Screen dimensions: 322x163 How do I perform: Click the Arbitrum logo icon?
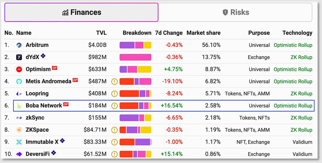[x=19, y=45]
